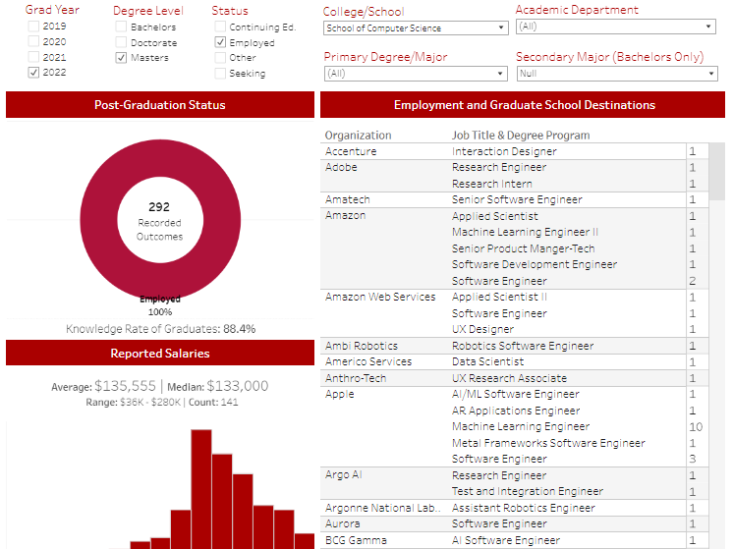The image size is (733, 549).
Task: Click Employment and Graduate School Destinations header
Action: pyautogui.click(x=523, y=105)
